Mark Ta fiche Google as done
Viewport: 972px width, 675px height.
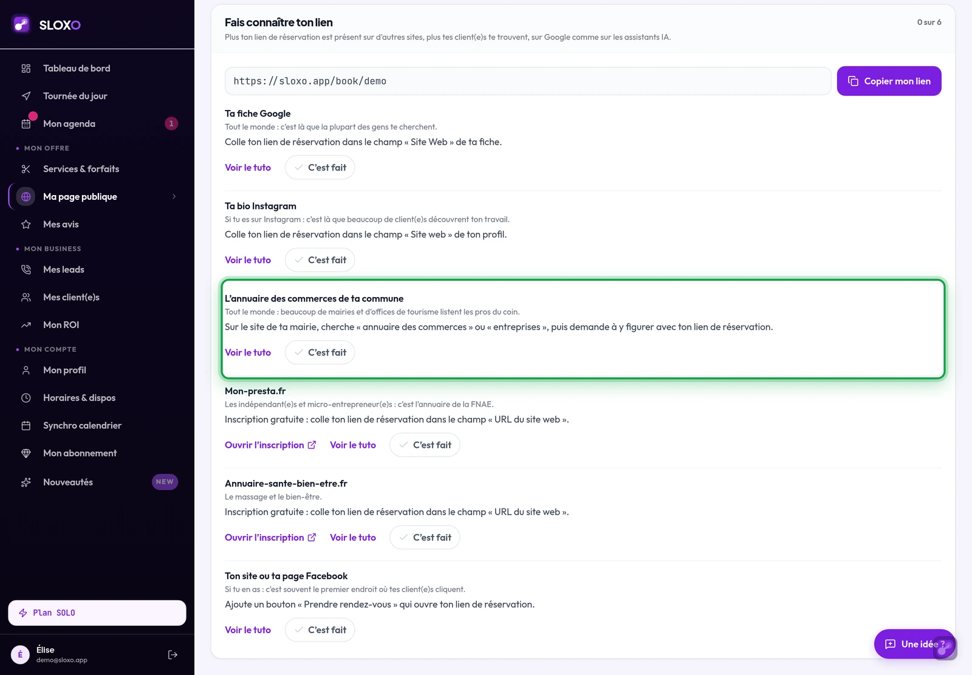click(320, 168)
